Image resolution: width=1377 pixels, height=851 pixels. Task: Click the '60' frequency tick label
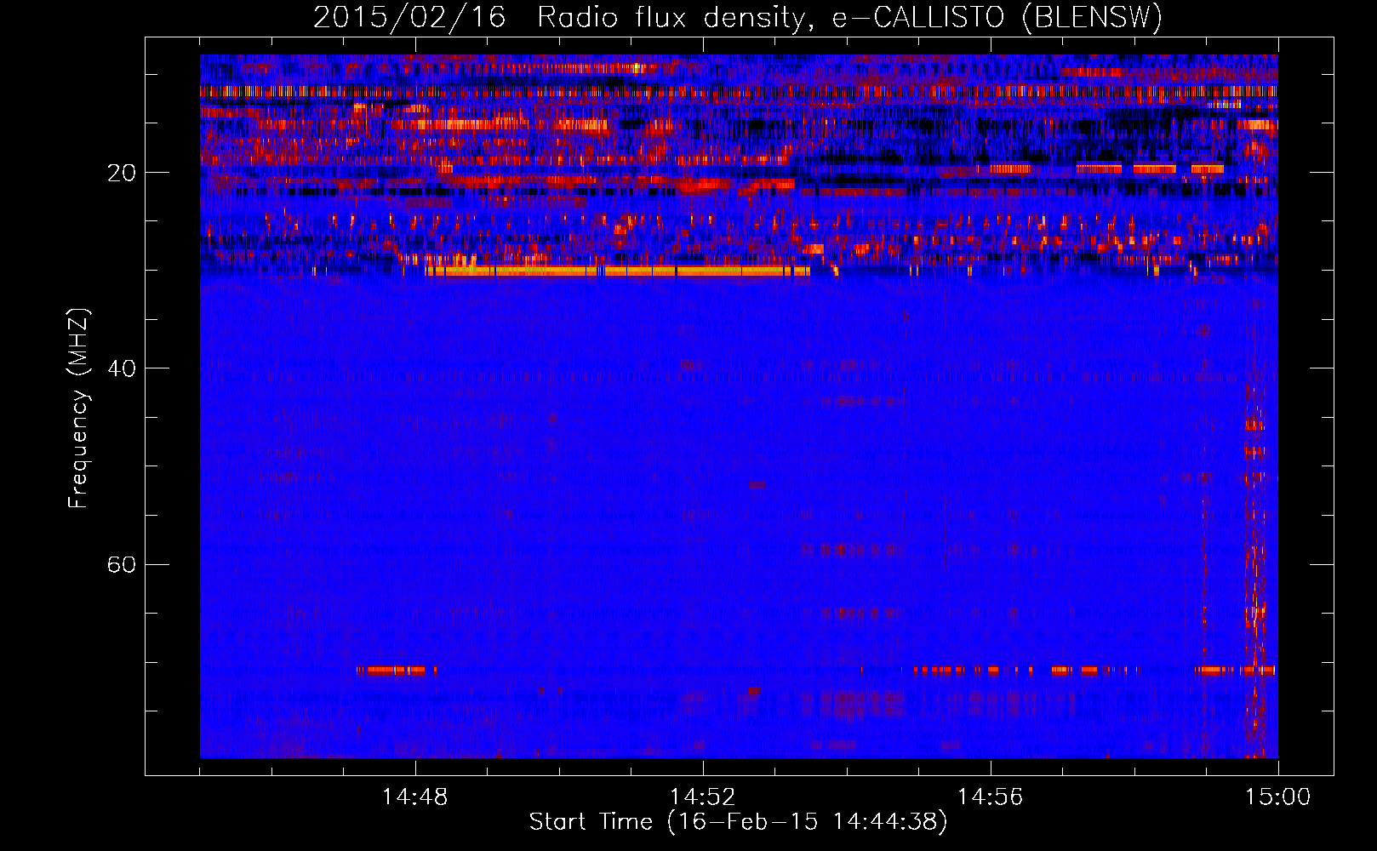121,565
